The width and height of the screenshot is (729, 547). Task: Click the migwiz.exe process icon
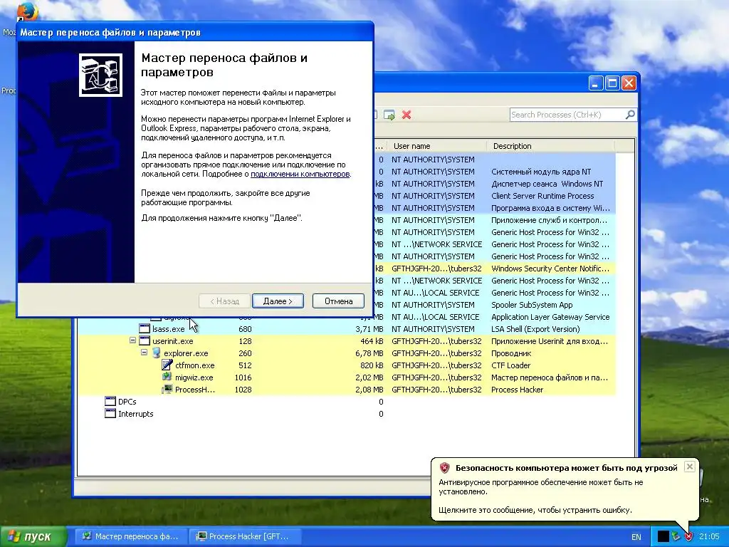pyautogui.click(x=167, y=377)
